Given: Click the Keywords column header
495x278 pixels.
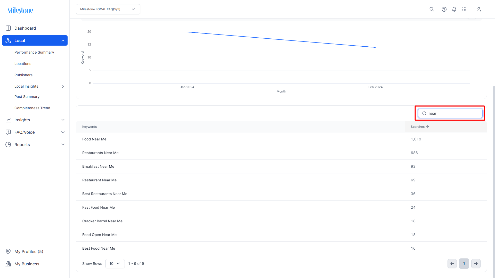Looking at the screenshot, I should click(90, 127).
